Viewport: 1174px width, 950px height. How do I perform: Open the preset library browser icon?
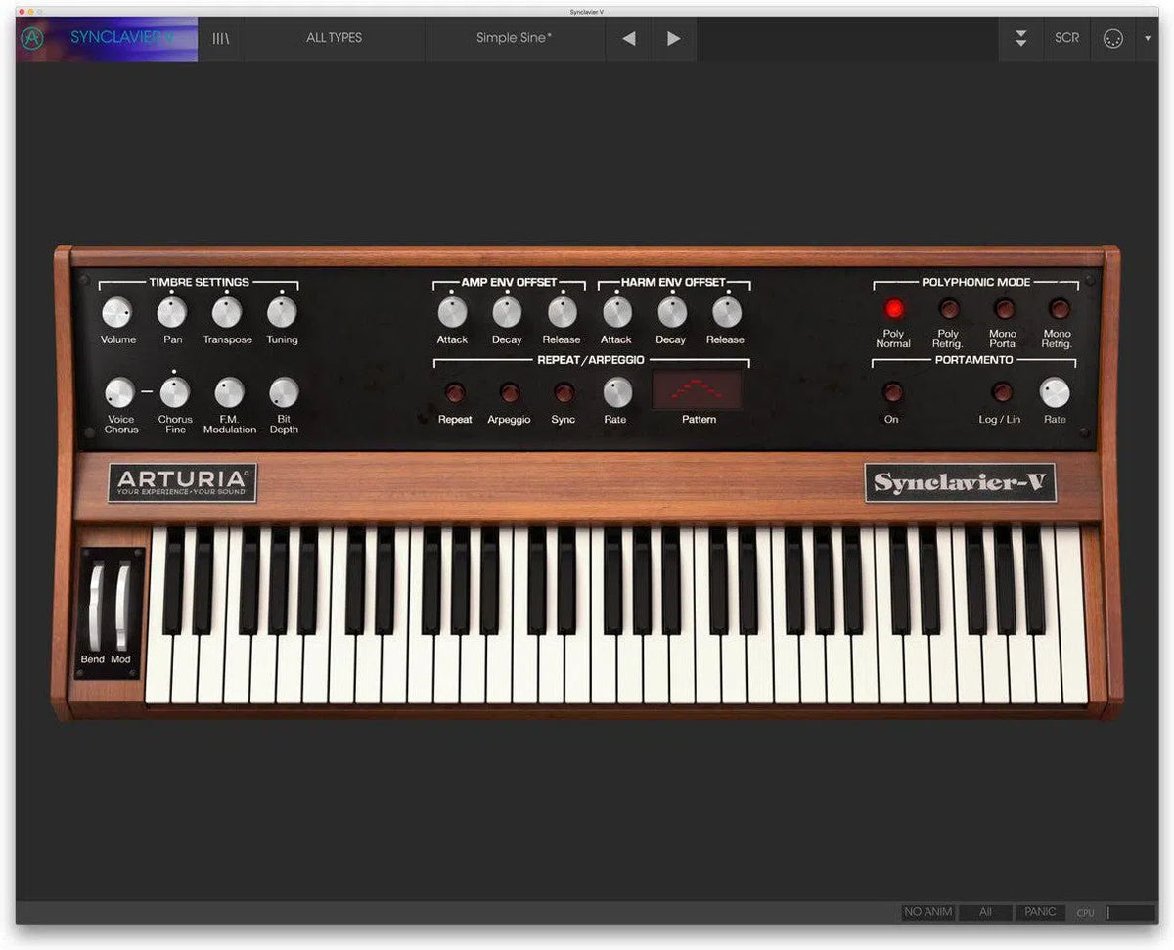[x=219, y=38]
